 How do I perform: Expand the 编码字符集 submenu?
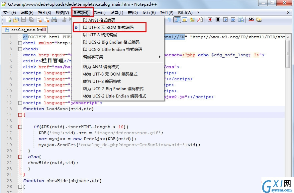[x=118, y=57]
